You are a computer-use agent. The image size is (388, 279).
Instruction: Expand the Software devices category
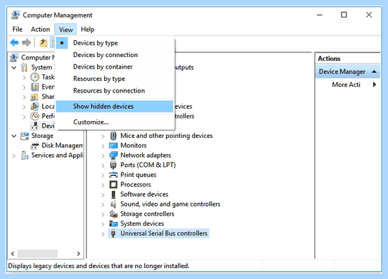[103, 195]
